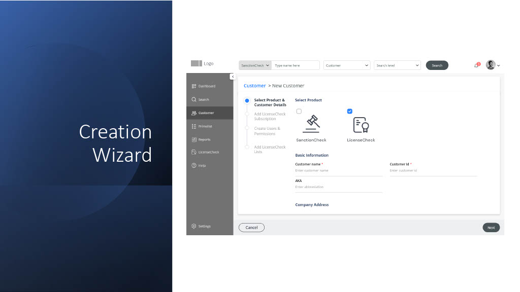This screenshot has height=292, width=520.
Task: Click the Search magnifier icon in sidebar
Action: [194, 99]
